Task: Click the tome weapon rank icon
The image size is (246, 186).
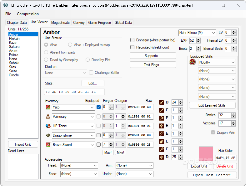Action: click(161, 141)
